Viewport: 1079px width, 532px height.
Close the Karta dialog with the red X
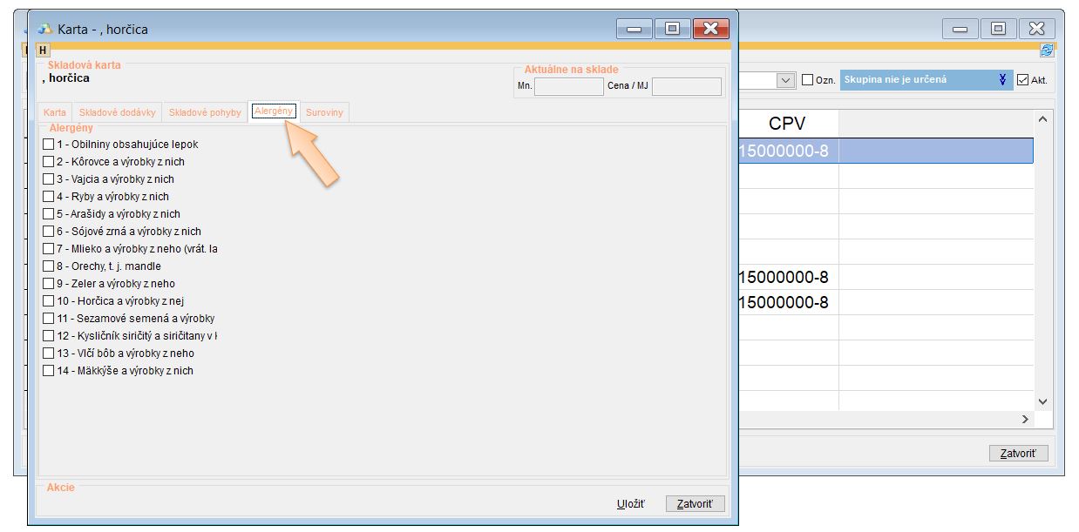(710, 29)
